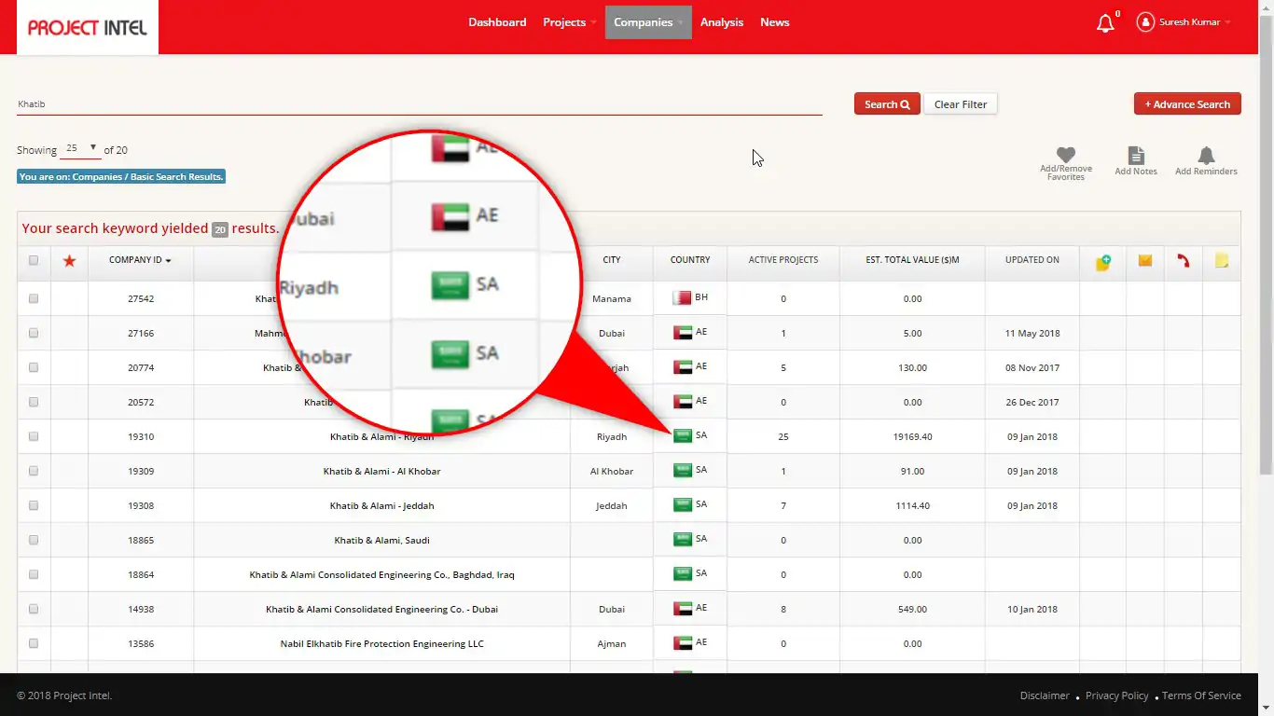
Task: Check the box for company 27166
Action: coord(34,334)
